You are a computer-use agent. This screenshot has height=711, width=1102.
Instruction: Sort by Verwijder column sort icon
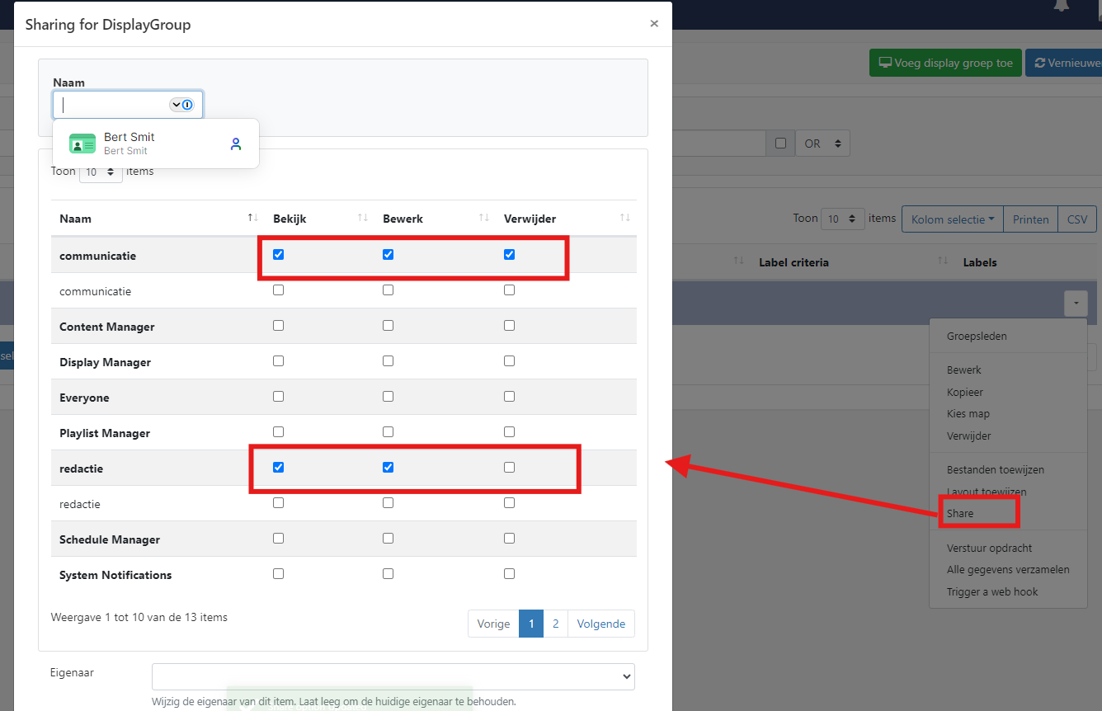click(x=625, y=218)
